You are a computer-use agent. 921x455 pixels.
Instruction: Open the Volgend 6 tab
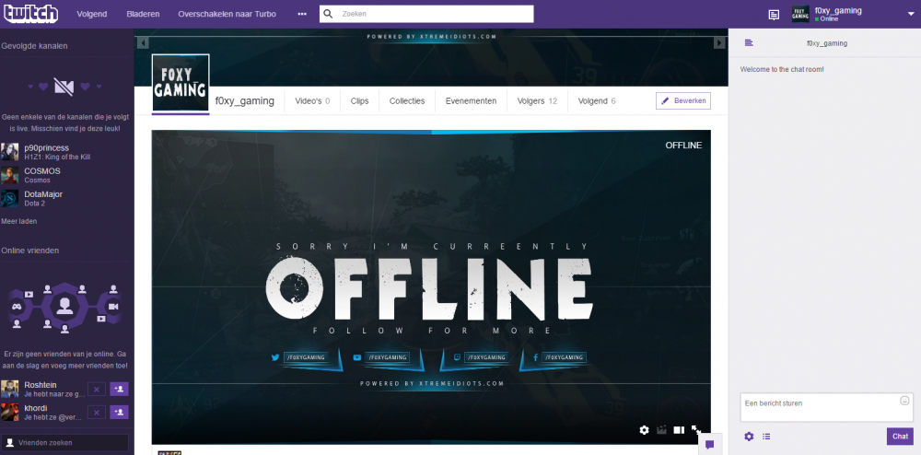pos(597,101)
